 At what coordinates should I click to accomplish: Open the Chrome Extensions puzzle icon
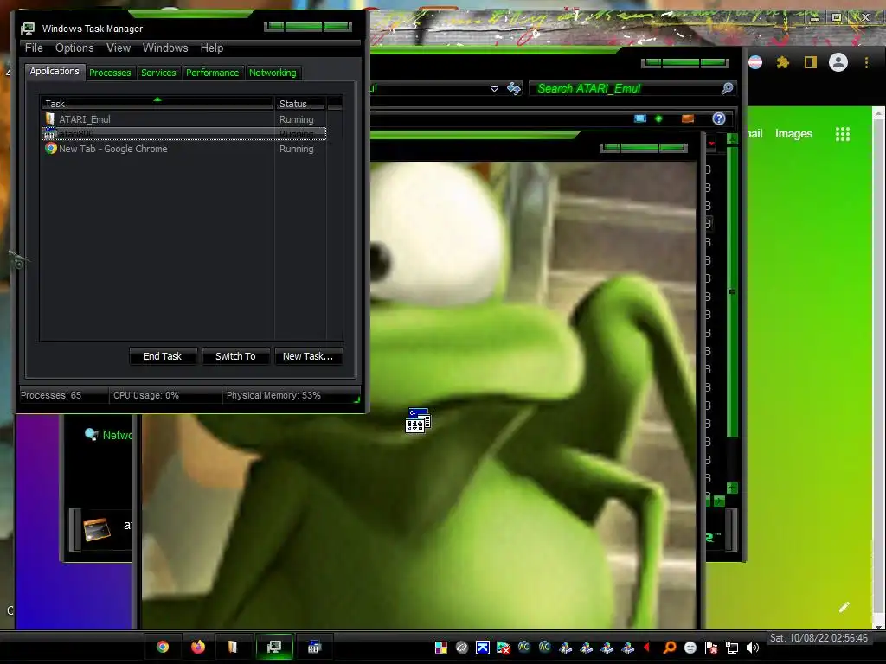tap(782, 62)
